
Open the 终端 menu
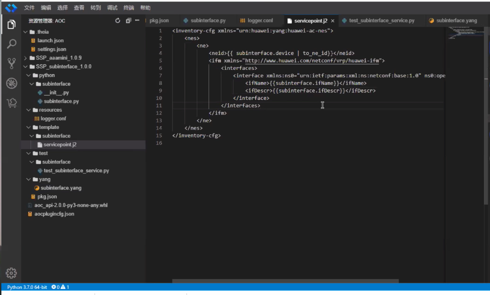(128, 8)
